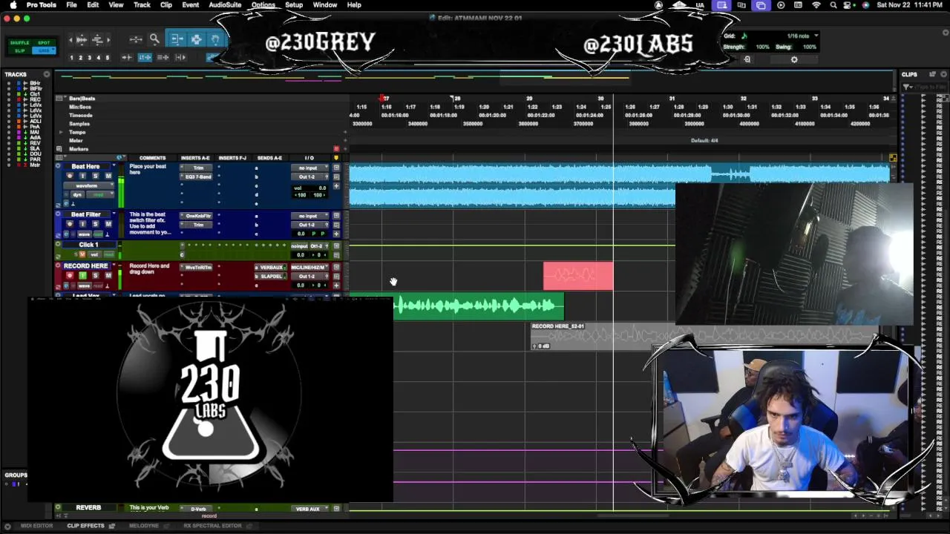Switch to the Melodyne tab
The image size is (950, 534).
coord(144,526)
